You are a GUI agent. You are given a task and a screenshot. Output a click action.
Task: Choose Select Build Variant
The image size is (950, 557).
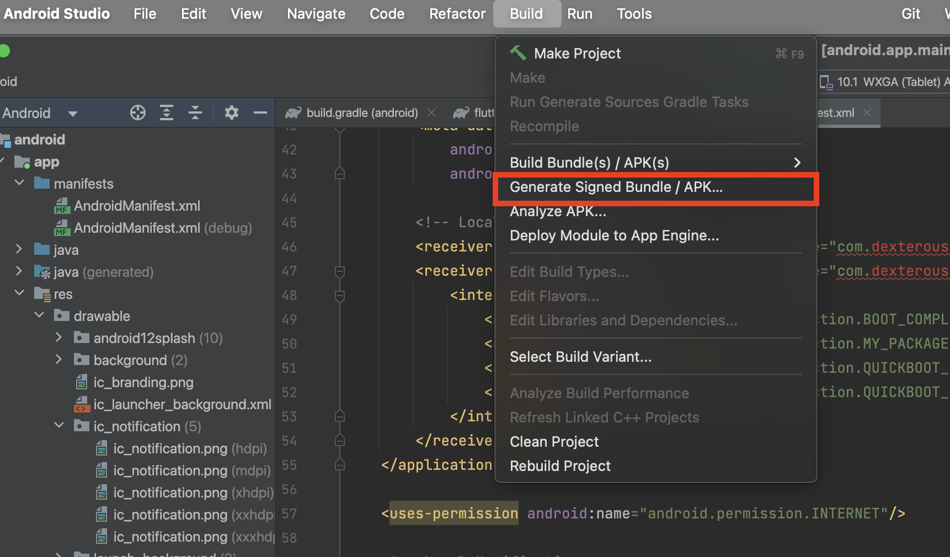tap(656, 357)
